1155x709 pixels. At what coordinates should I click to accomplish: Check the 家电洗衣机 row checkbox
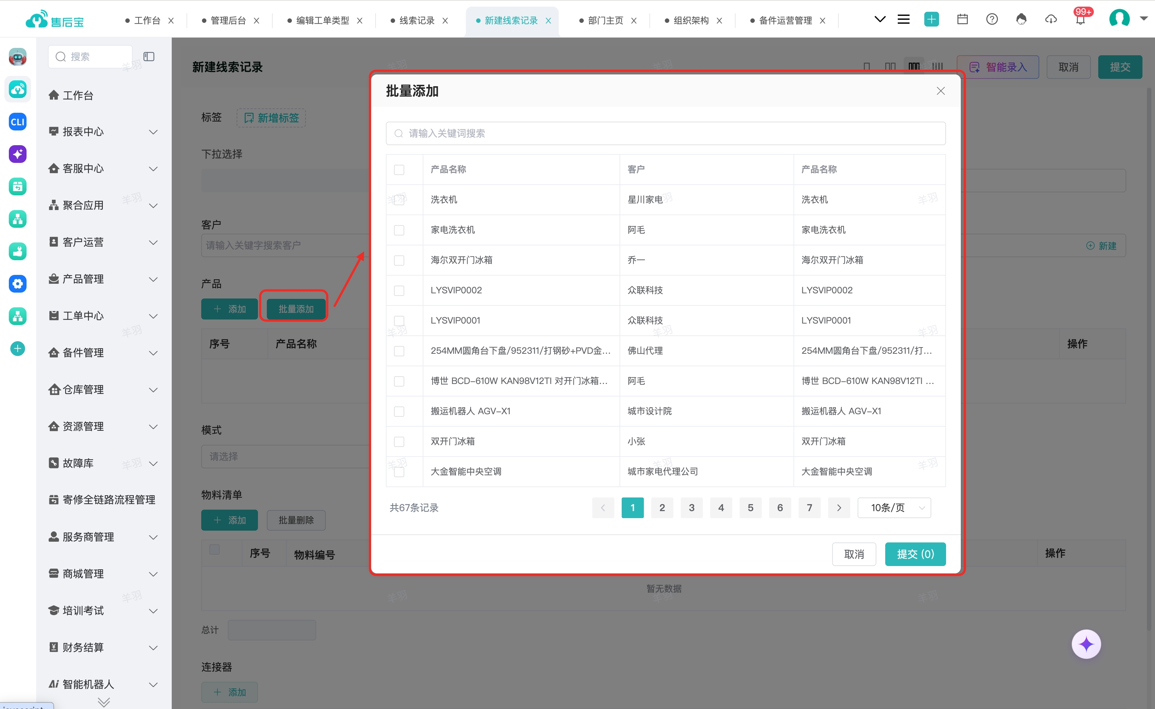[399, 230]
